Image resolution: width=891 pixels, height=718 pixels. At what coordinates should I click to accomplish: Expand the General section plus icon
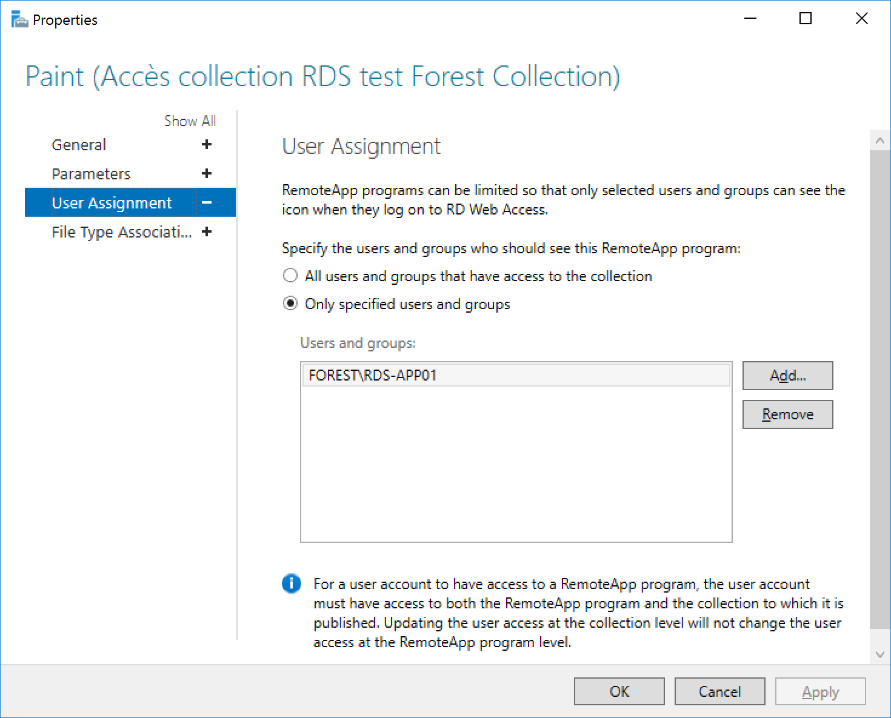coord(207,144)
